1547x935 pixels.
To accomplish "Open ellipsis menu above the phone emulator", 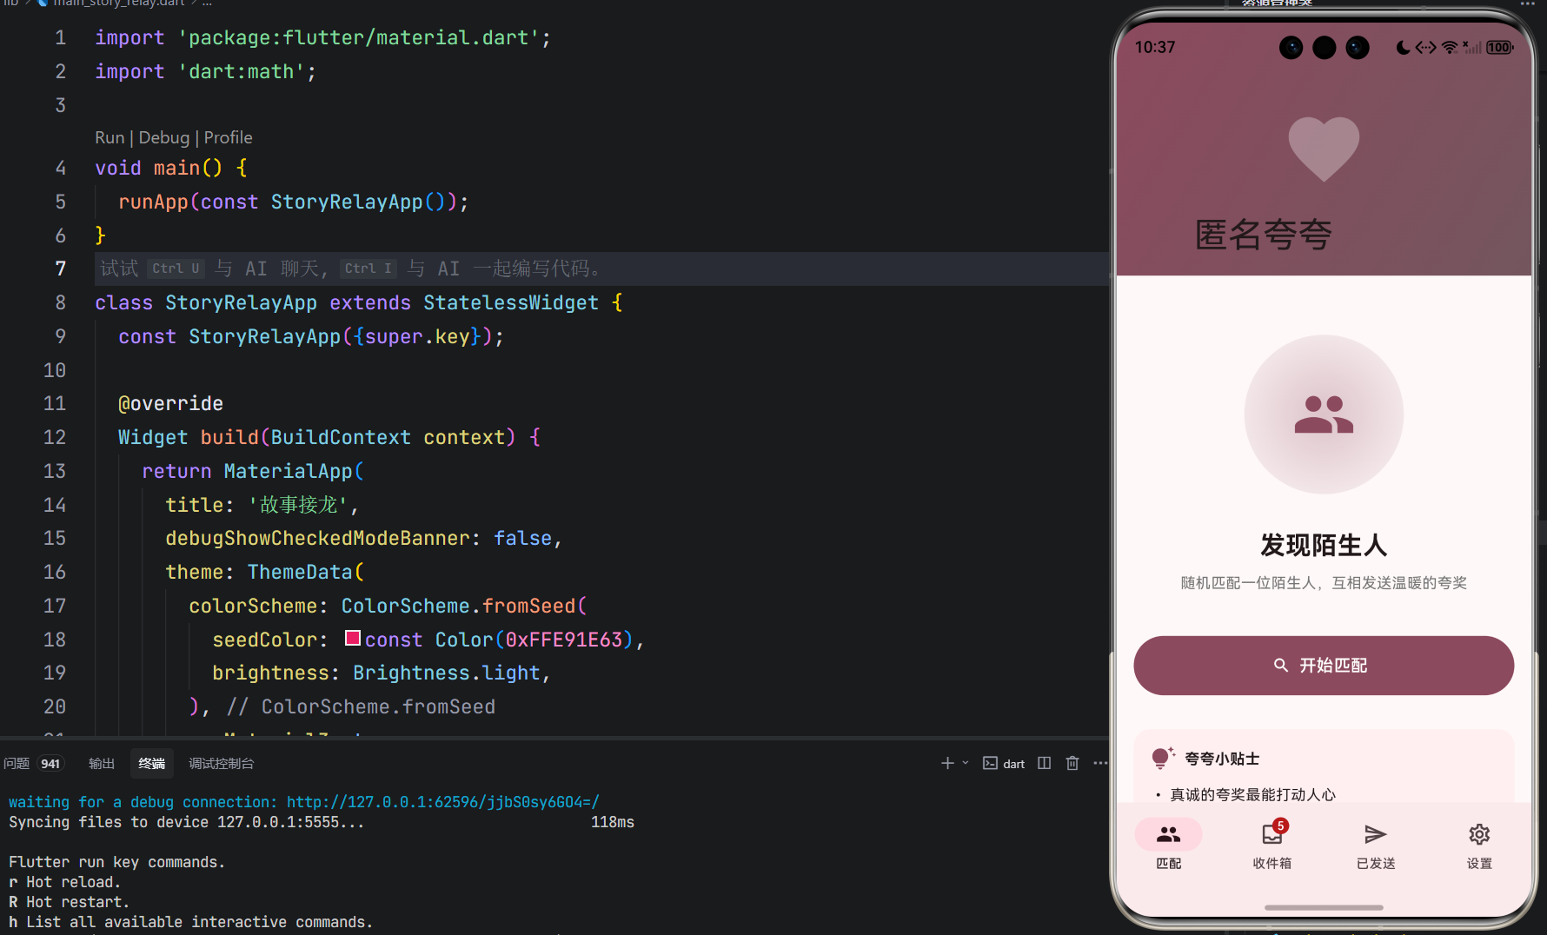I will click(x=1527, y=4).
